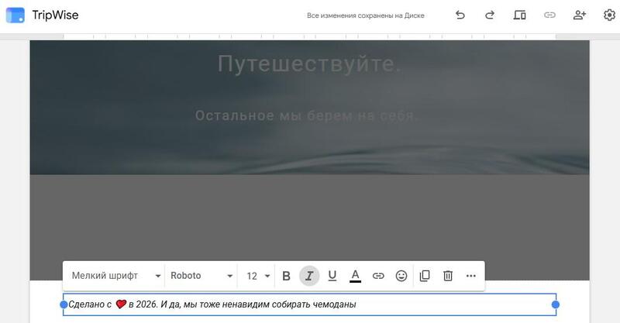The image size is (620, 323).
Task: Open the device preview mode
Action: click(x=519, y=15)
